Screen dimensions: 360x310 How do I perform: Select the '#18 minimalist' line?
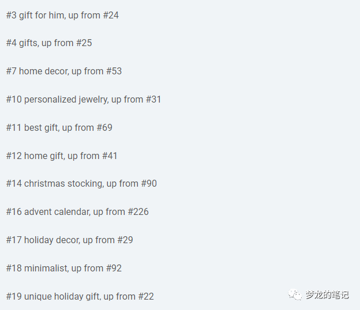click(x=64, y=269)
